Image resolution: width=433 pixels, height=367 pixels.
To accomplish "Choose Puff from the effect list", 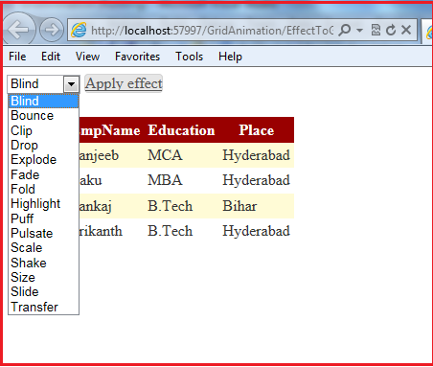I will click(43, 218).
